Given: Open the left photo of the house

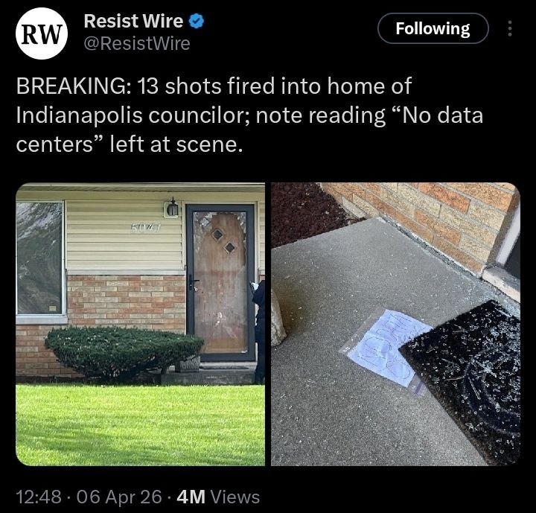Looking at the screenshot, I should 140,324.
